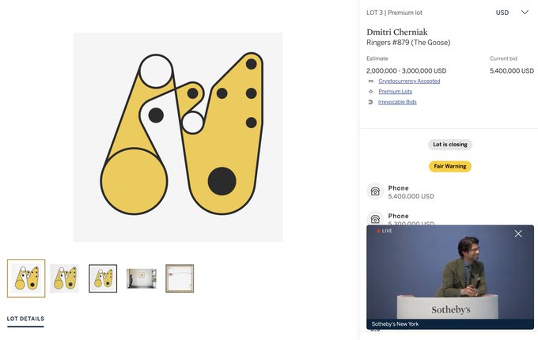
Task: Select the first artwork thumbnail
Action: pos(26,278)
